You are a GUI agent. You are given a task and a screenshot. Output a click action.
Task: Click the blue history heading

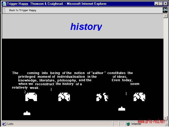86,26
